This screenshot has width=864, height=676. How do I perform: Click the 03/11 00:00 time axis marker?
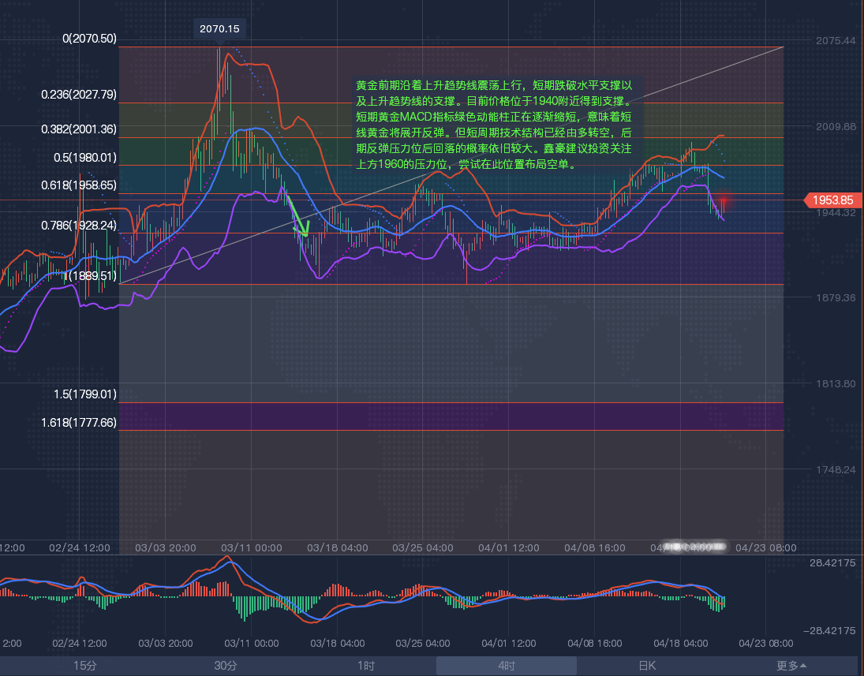pos(252,547)
